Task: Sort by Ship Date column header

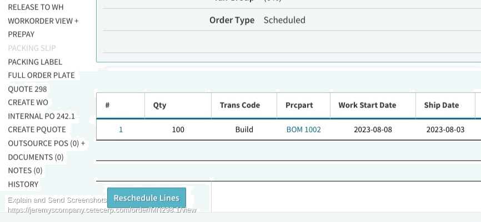Action: pos(441,105)
